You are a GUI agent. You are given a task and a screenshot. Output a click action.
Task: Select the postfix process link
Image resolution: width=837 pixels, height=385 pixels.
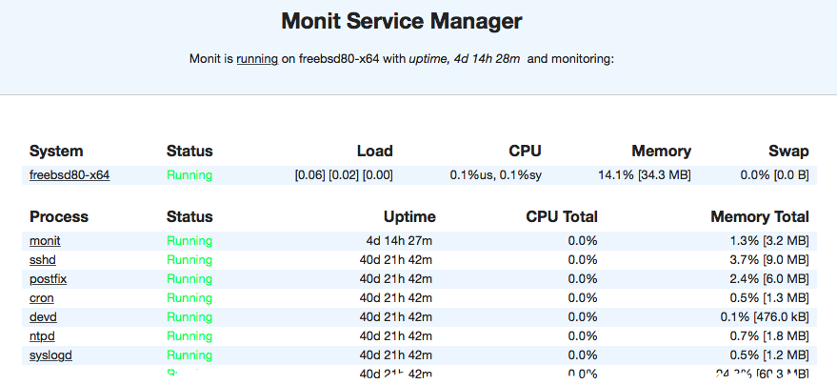(48, 278)
